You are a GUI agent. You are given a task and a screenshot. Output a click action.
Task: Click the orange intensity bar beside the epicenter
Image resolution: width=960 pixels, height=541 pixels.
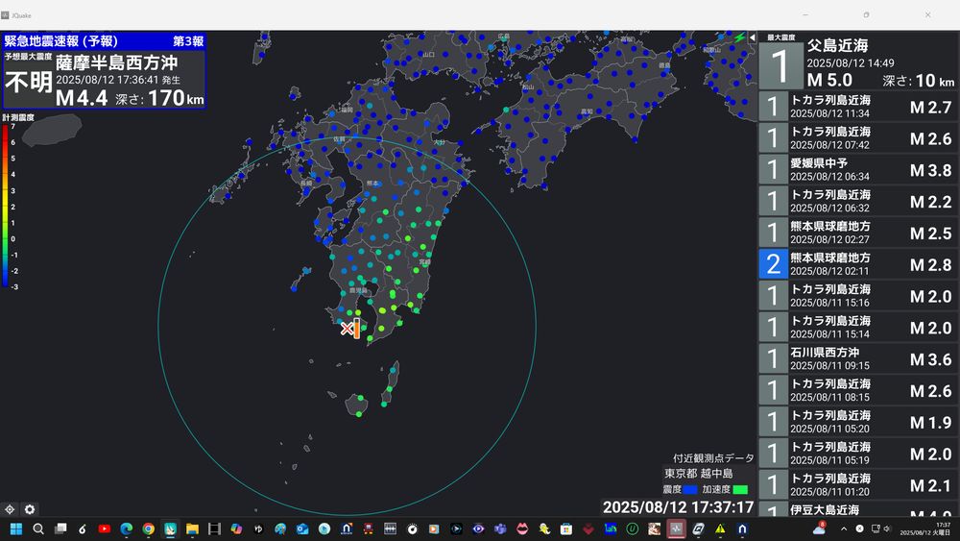click(356, 328)
